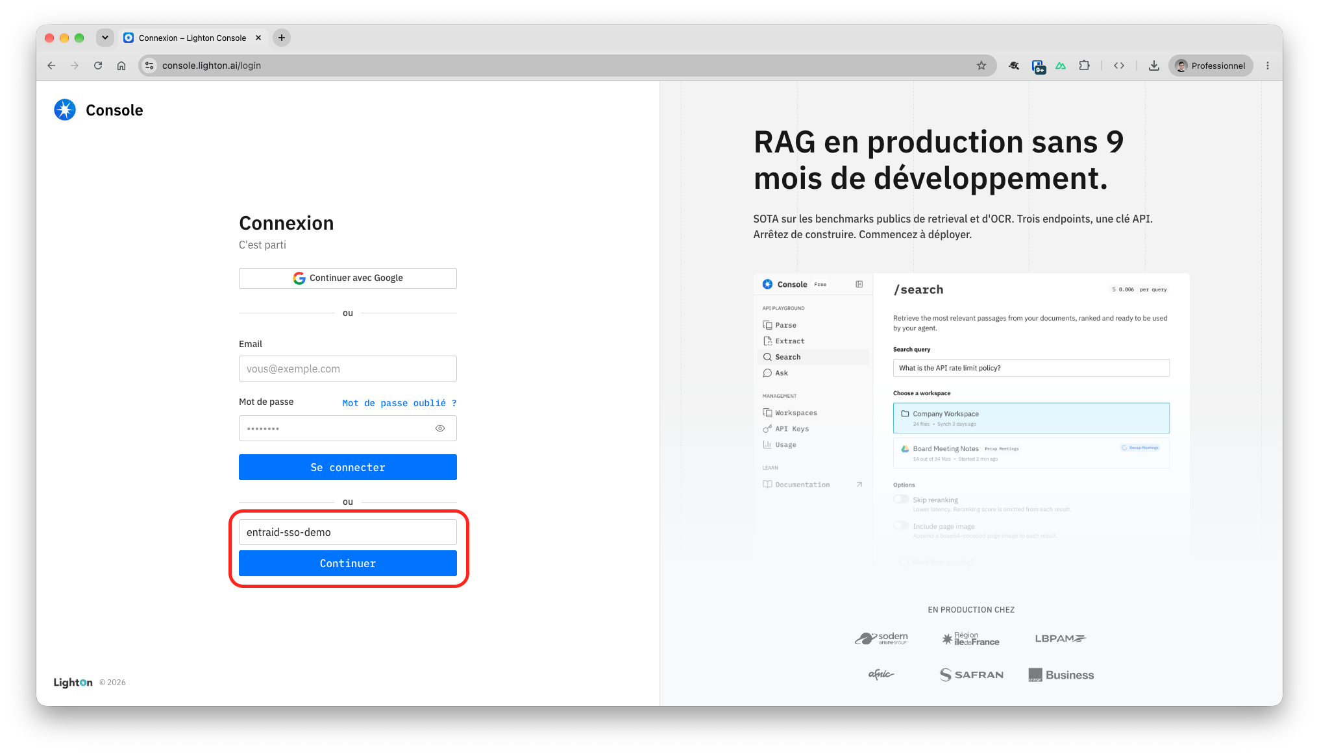The image size is (1319, 754).
Task: Focus the Mot de passe field
Action: pos(348,428)
